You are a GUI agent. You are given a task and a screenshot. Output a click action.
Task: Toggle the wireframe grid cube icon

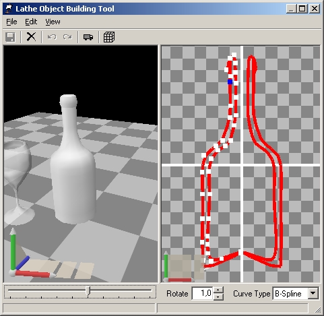point(109,37)
